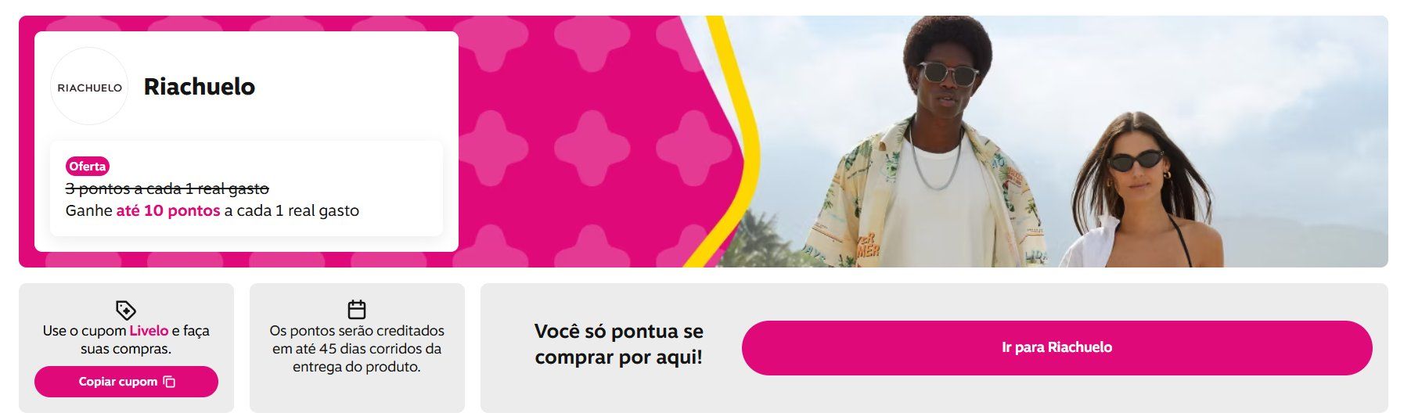Click the calendar icon above points info
The height and width of the screenshot is (420, 1411).
(x=357, y=309)
